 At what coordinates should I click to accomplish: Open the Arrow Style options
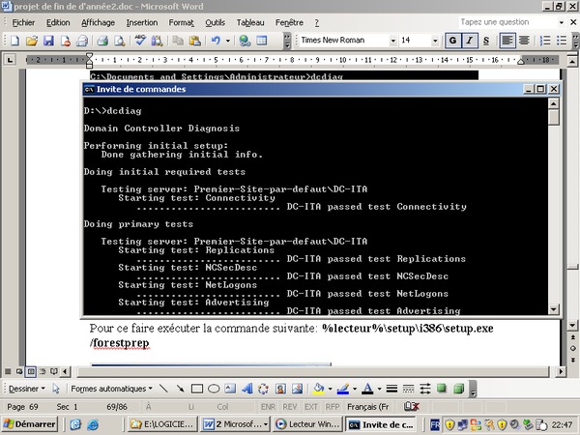425,389
